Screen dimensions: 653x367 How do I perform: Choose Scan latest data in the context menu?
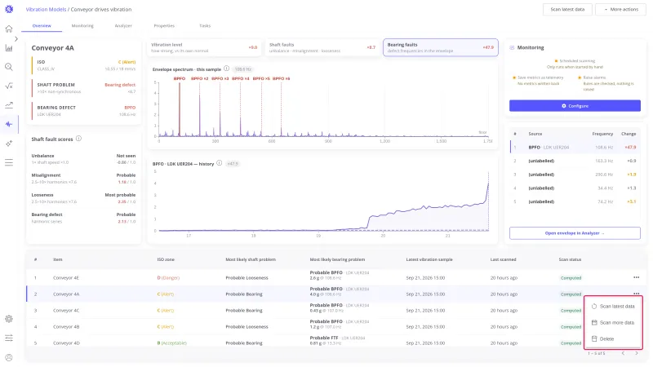click(x=613, y=307)
